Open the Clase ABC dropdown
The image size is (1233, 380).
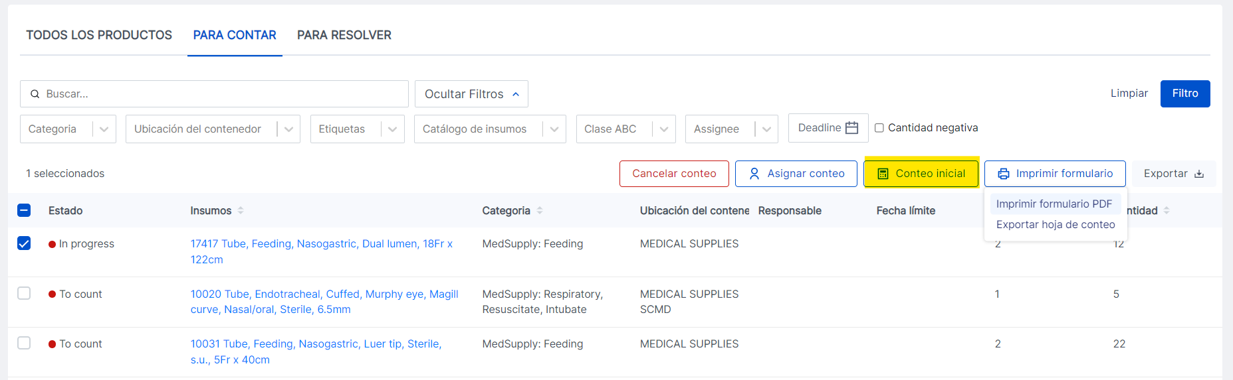tap(663, 129)
